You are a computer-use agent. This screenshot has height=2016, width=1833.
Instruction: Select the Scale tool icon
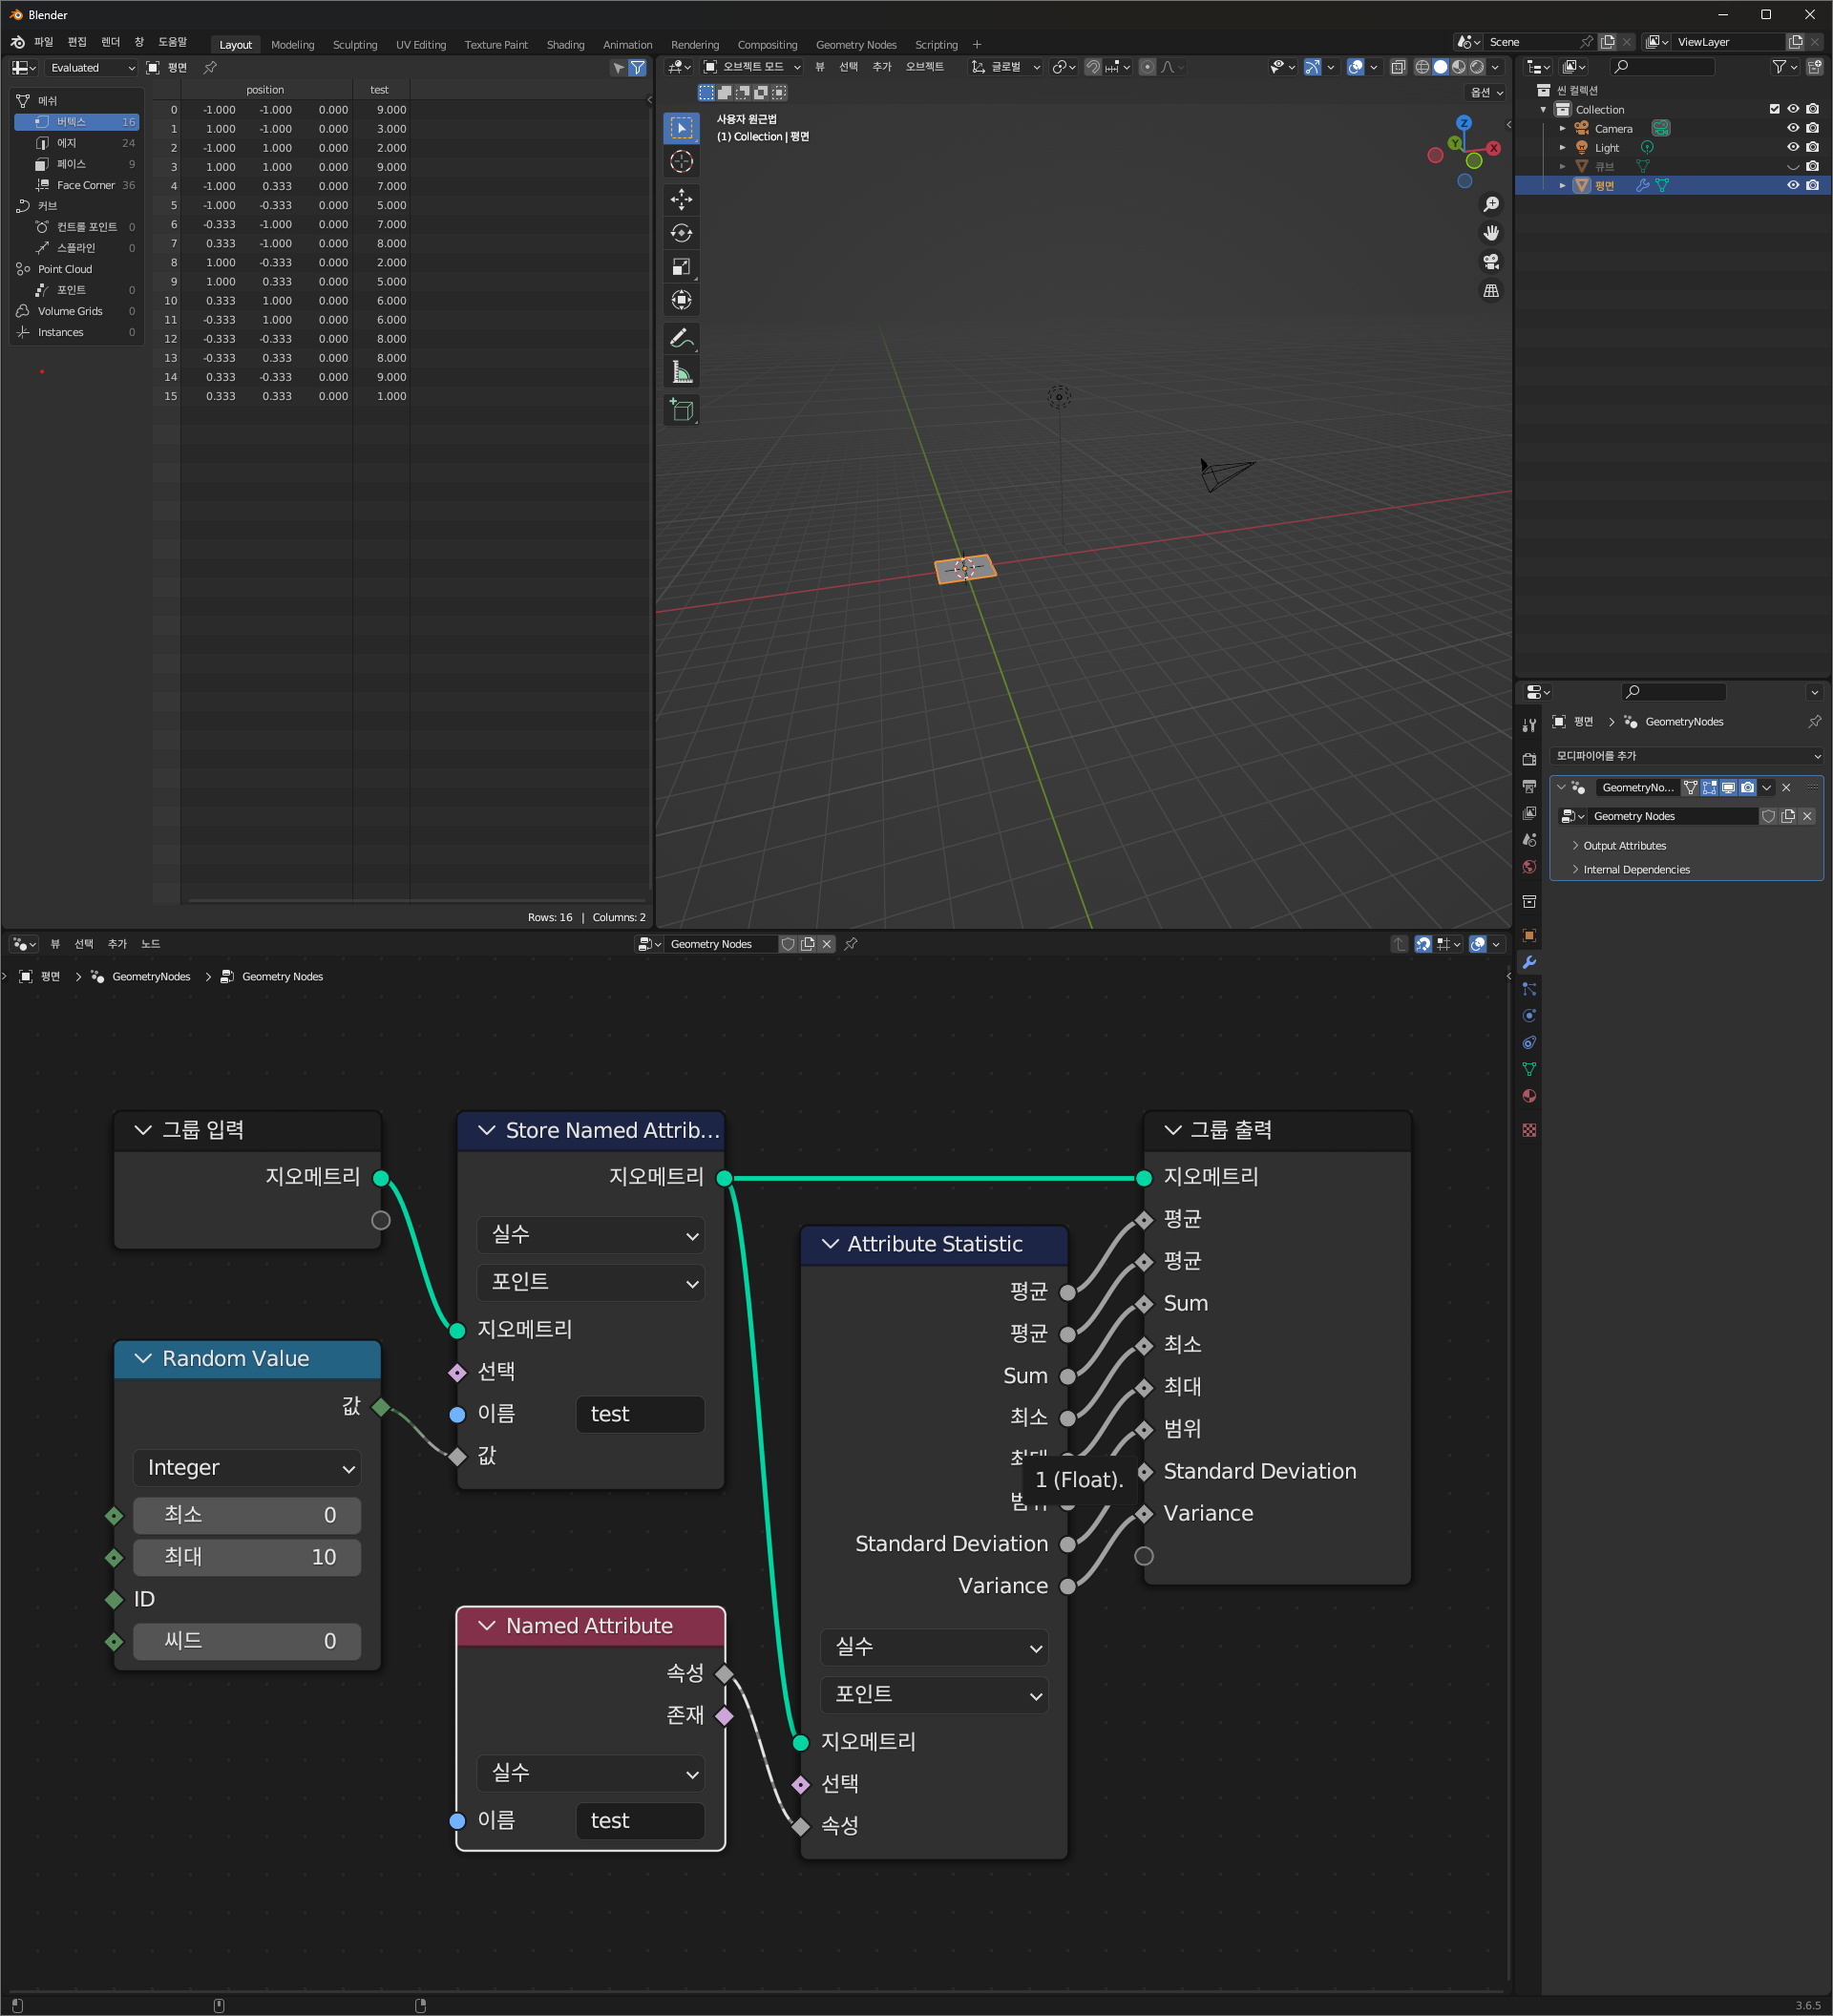click(681, 267)
